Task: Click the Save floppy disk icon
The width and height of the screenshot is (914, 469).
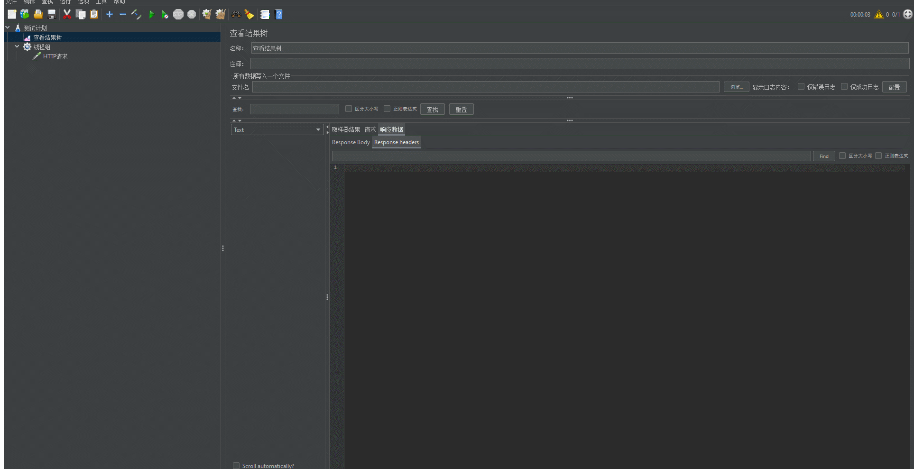Action: 52,15
